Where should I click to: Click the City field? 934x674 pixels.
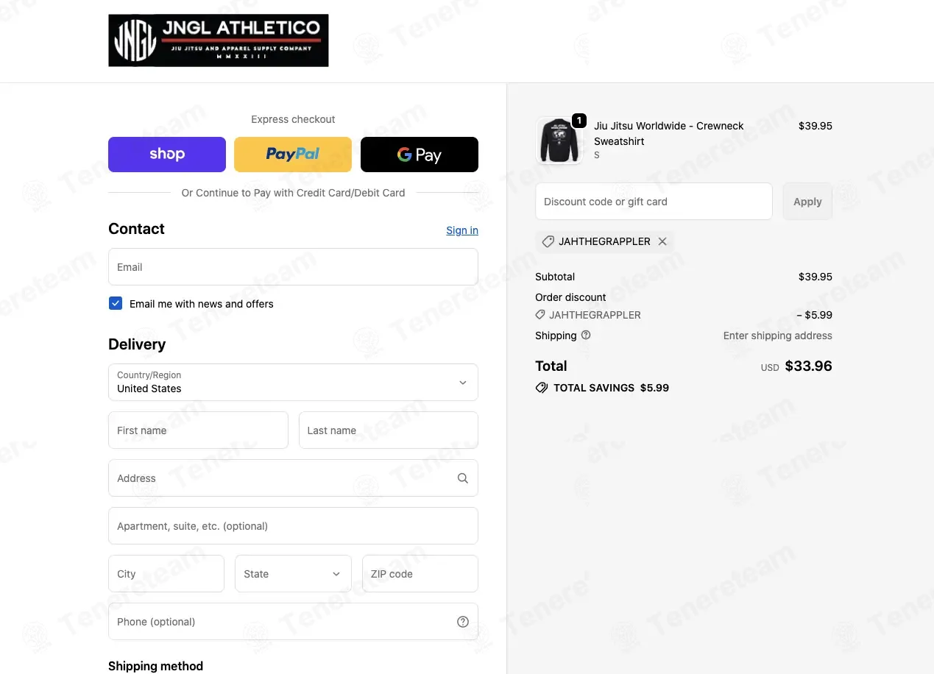166,573
